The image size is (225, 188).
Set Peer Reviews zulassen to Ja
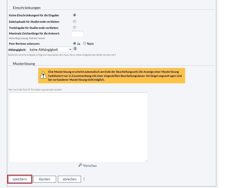[75, 44]
